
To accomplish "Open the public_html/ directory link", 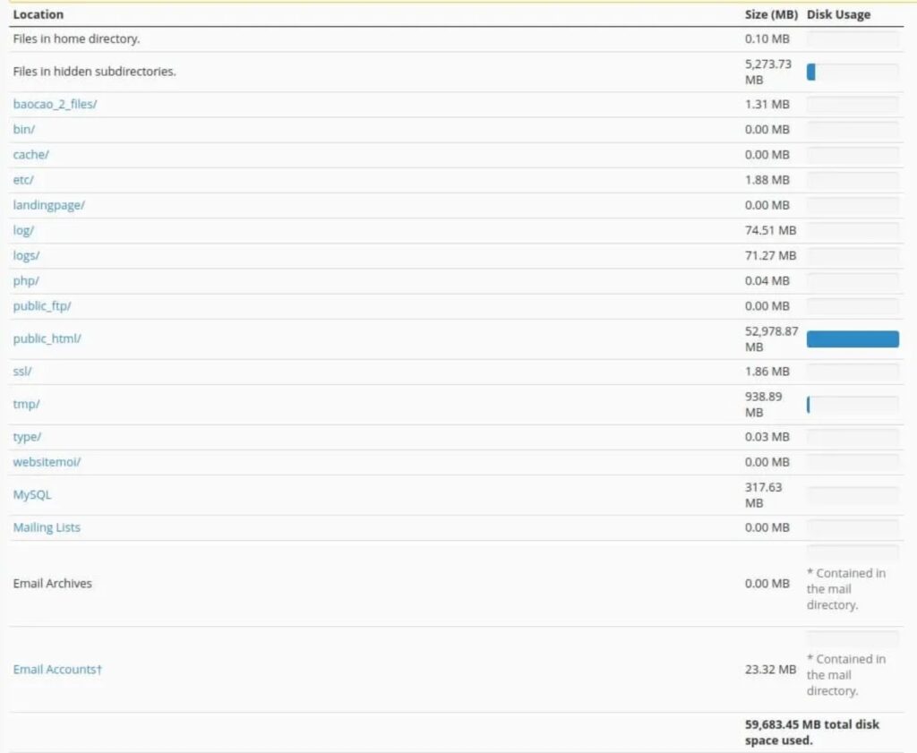I will tap(47, 338).
